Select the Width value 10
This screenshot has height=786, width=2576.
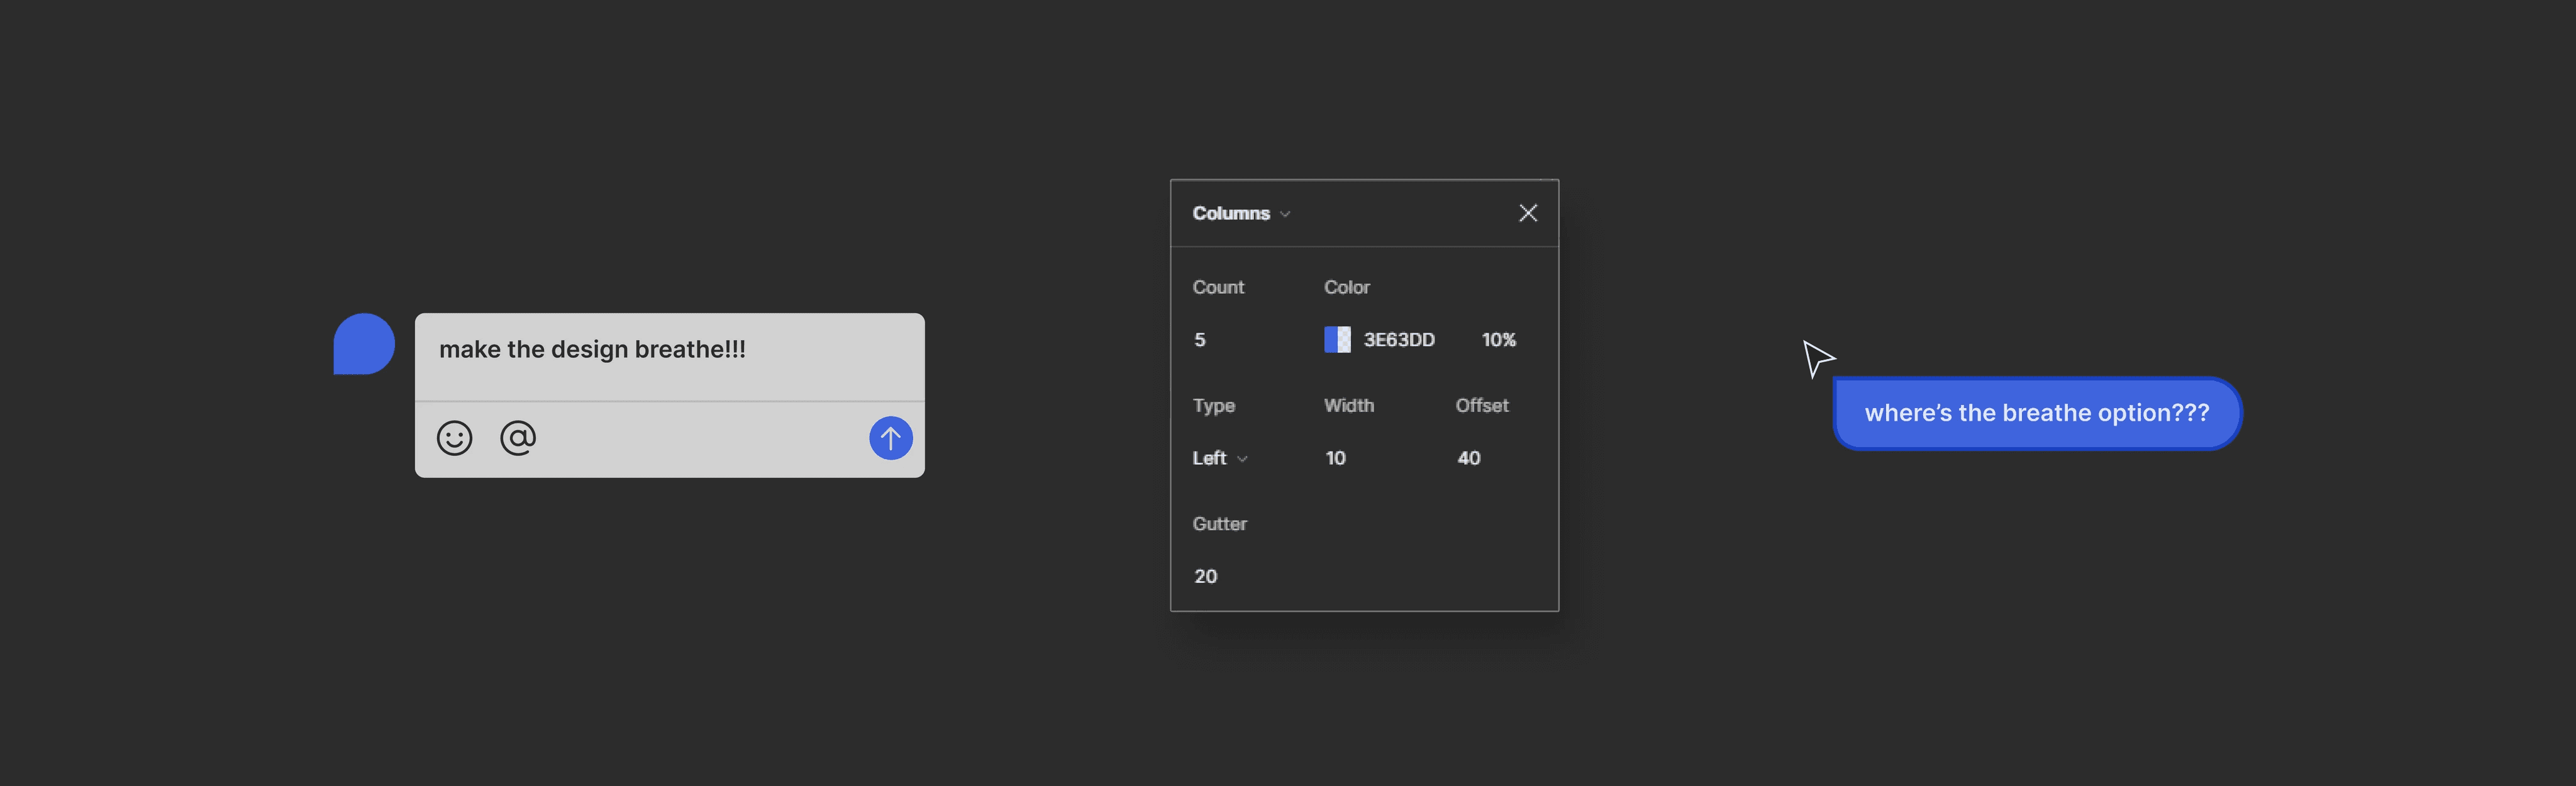coord(1335,458)
